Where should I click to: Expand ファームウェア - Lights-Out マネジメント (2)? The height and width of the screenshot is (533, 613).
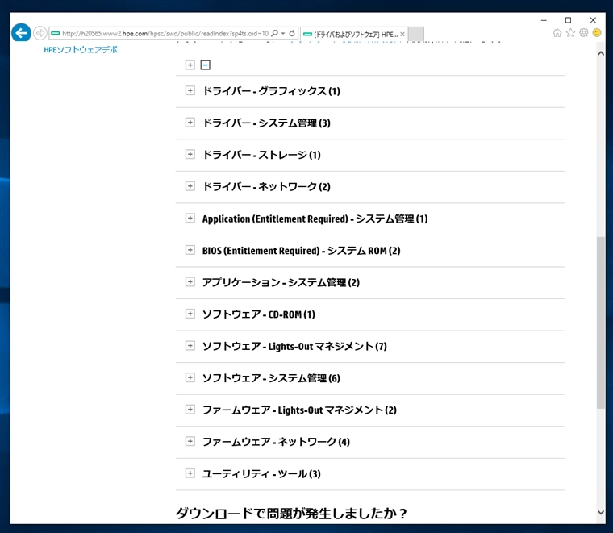(x=190, y=410)
